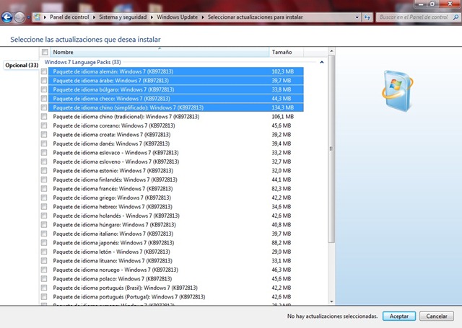Check the 'idioma japonés' language pack
Screen dimensions: 462x328
pyautogui.click(x=44, y=243)
